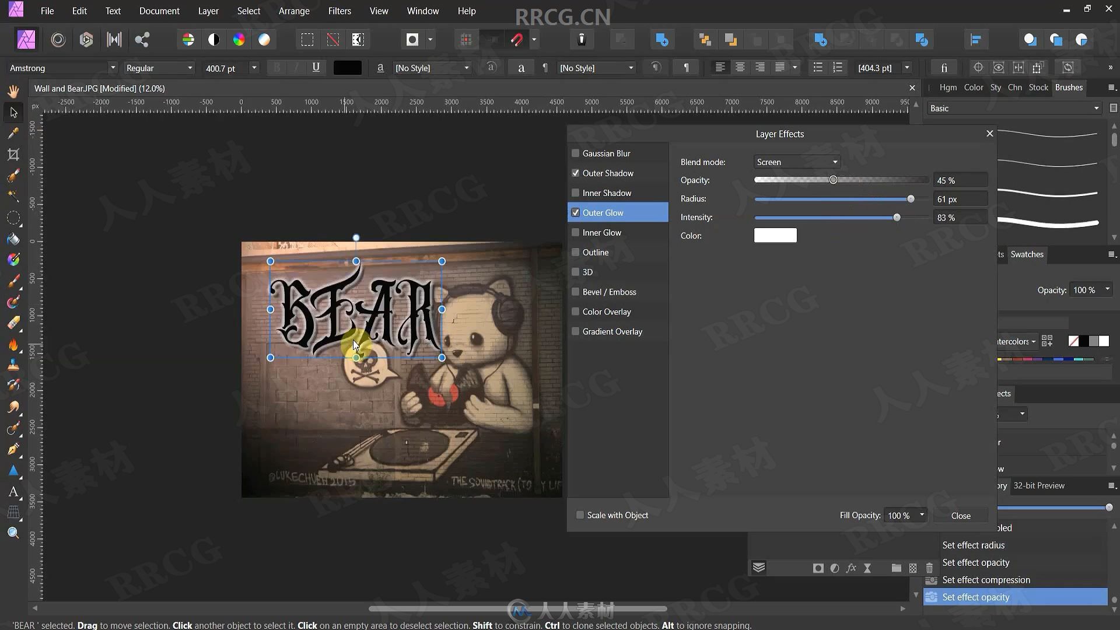The width and height of the screenshot is (1120, 630).
Task: Select Gradient Overlay effect row
Action: coord(618,332)
